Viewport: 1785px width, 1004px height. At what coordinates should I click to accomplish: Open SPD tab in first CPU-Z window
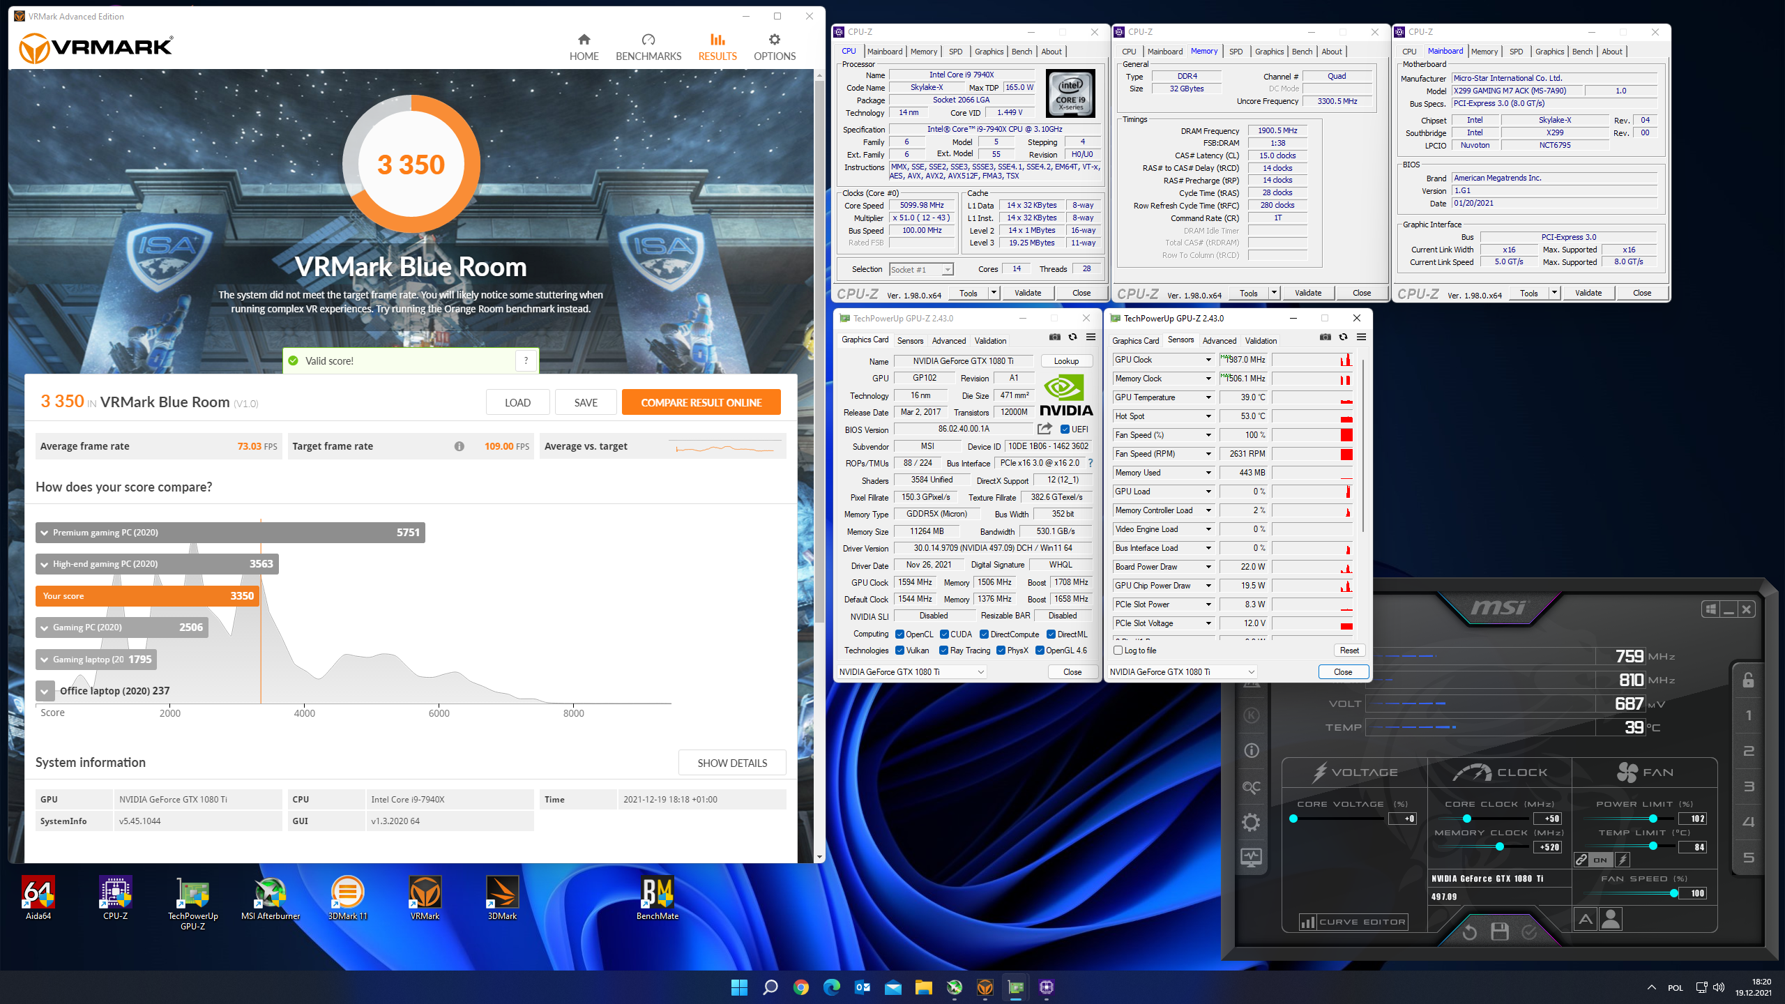pyautogui.click(x=955, y=52)
